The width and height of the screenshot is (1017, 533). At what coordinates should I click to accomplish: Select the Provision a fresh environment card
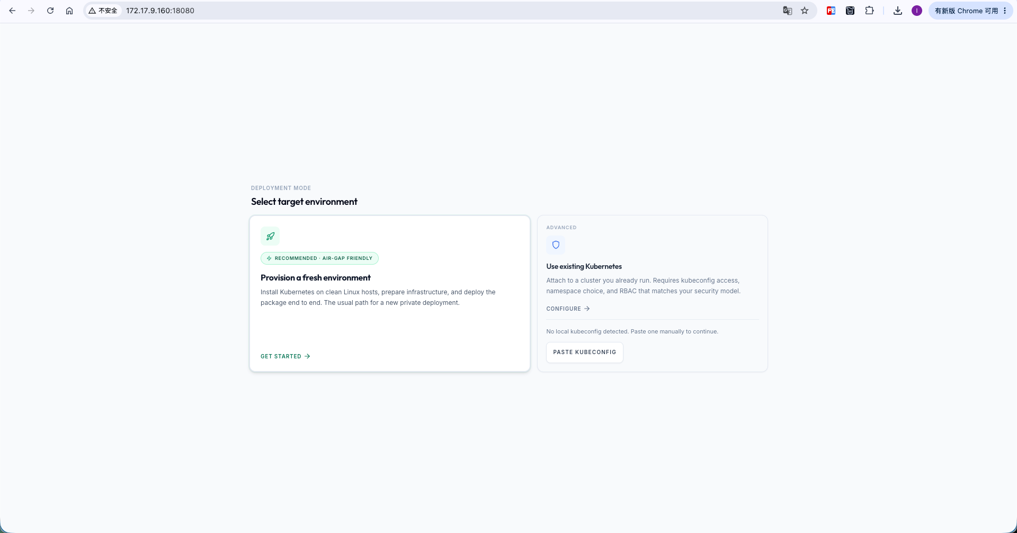pyautogui.click(x=390, y=293)
